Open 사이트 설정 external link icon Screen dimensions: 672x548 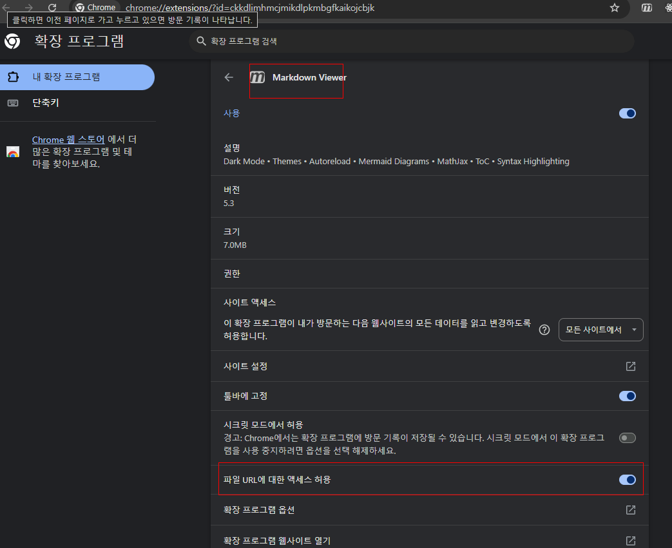click(630, 366)
